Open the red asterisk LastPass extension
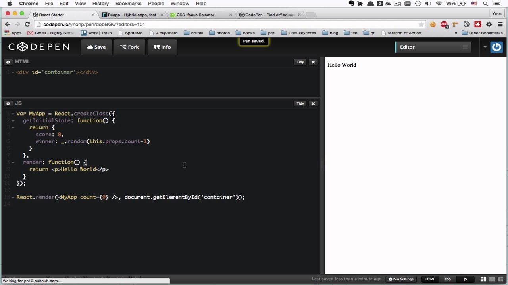 pyautogui.click(x=478, y=24)
